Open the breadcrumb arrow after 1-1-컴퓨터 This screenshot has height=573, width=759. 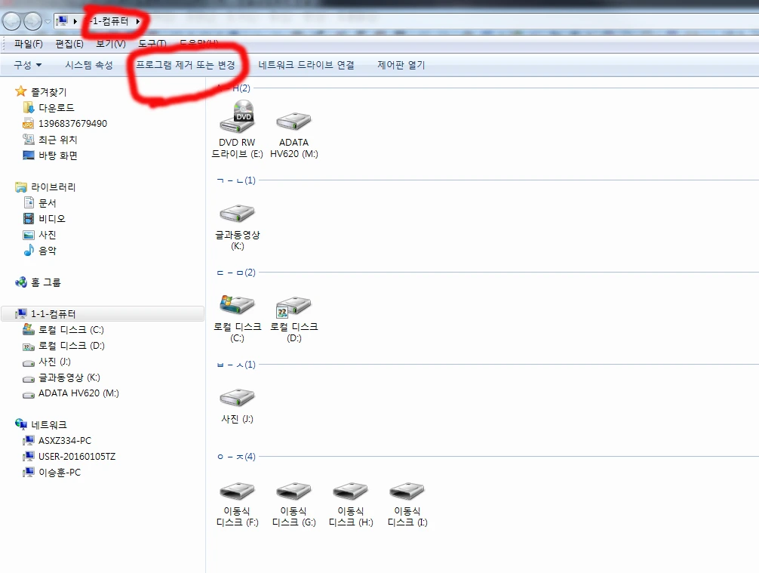point(137,20)
